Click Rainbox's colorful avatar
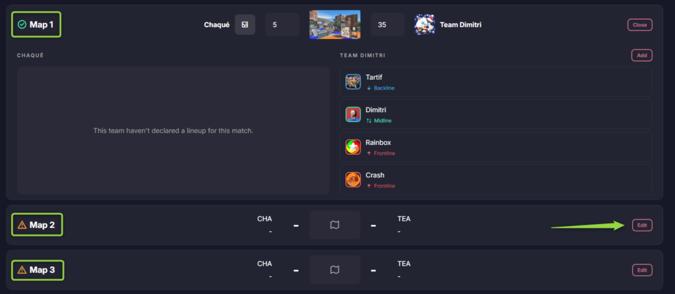The image size is (675, 294). coord(353,147)
